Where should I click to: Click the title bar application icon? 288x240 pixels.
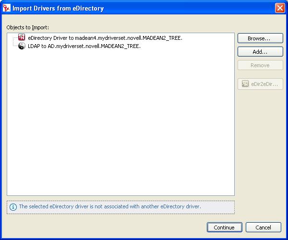(x=7, y=8)
